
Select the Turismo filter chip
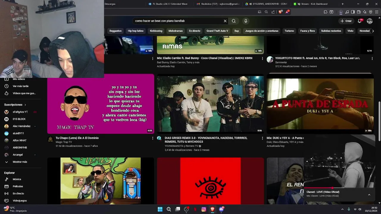(289, 31)
